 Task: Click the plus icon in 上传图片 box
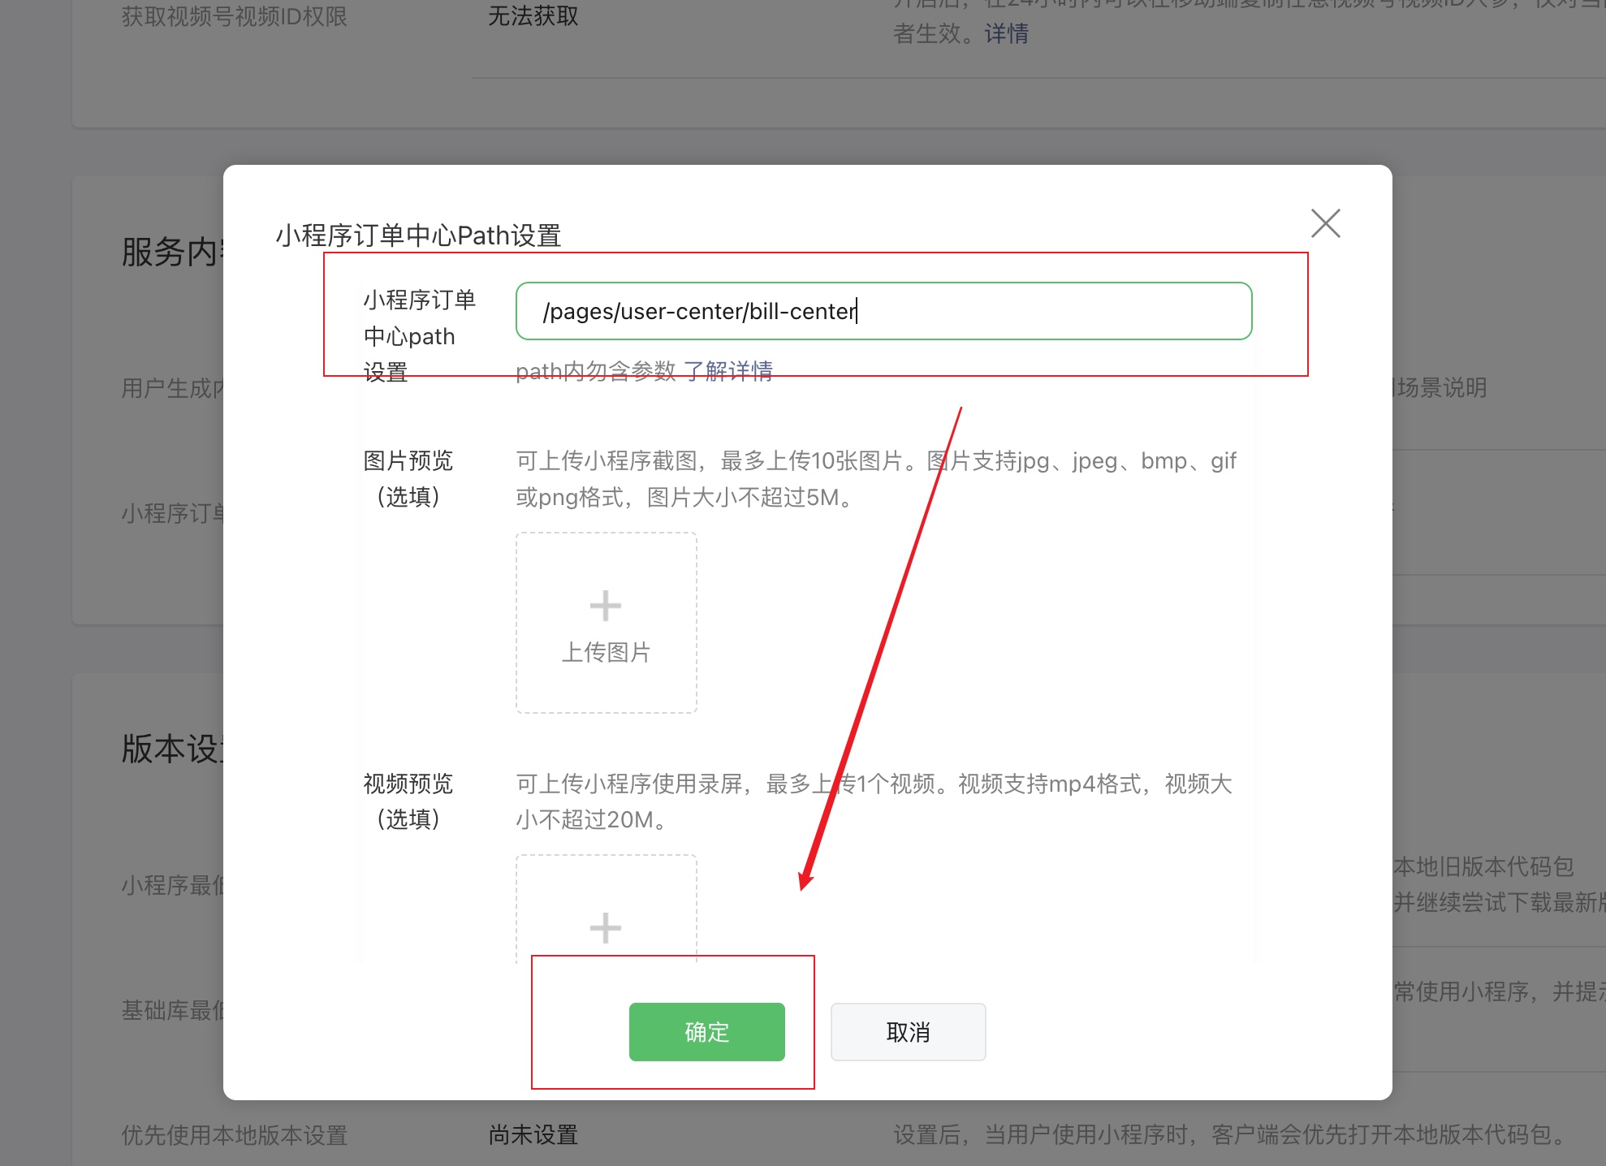606,606
